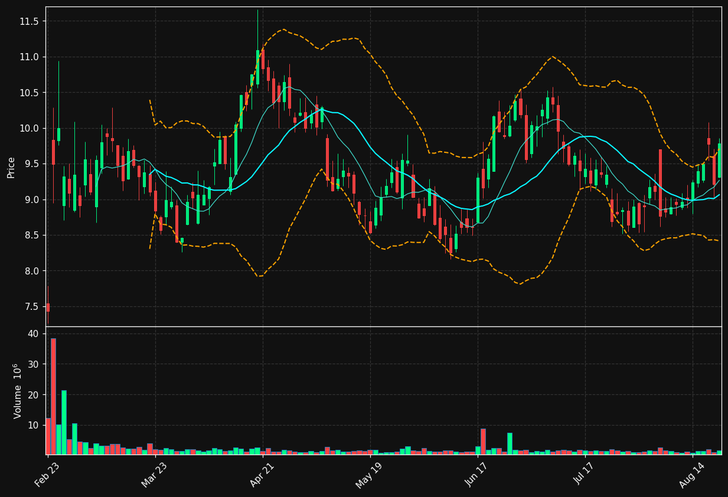
Task: Click the 7.5 price axis label
Action: tap(31, 307)
